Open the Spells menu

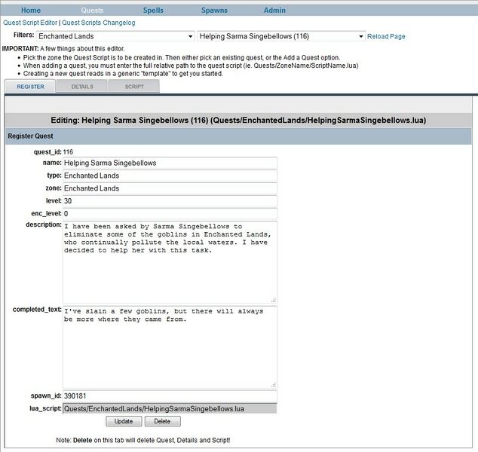153,11
